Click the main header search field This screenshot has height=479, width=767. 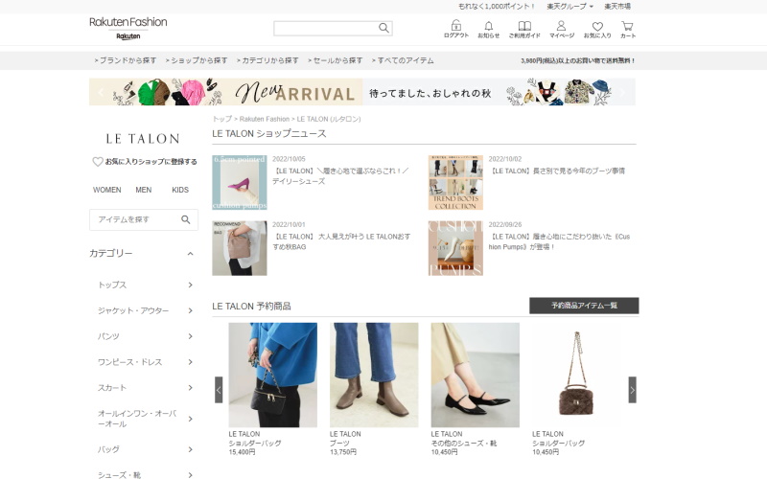tap(325, 28)
